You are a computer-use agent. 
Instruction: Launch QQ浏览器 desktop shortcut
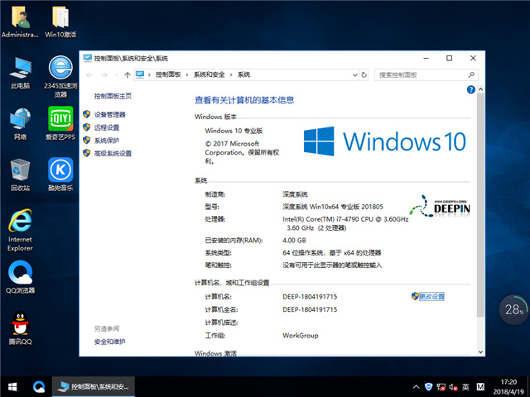point(20,277)
